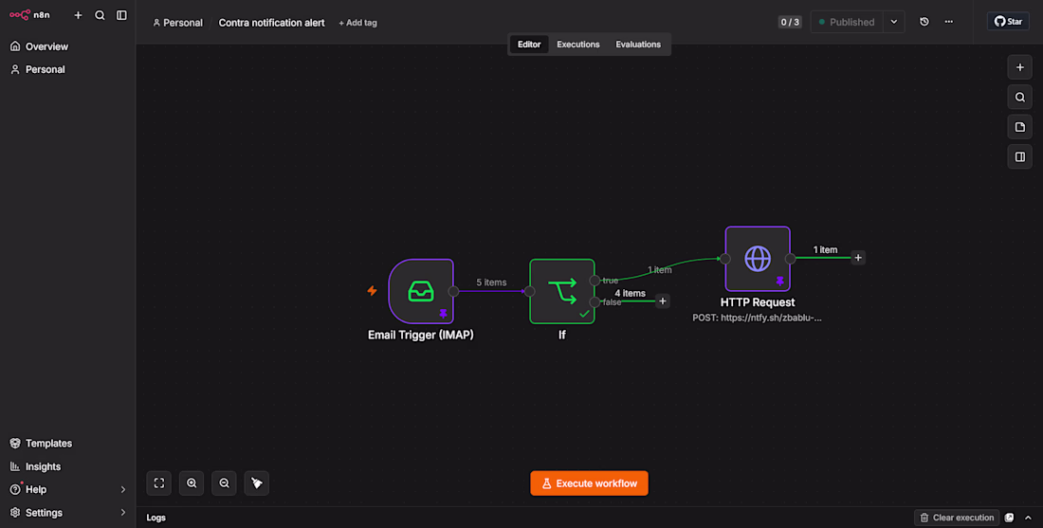Select the Email Trigger (IMAP) node
Viewport: 1043px width, 528px height.
pyautogui.click(x=420, y=291)
